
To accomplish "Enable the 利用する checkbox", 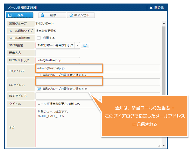I will [x=39, y=38].
